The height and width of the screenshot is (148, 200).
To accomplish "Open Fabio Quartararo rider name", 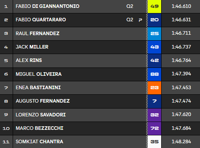I will (x=41, y=20).
